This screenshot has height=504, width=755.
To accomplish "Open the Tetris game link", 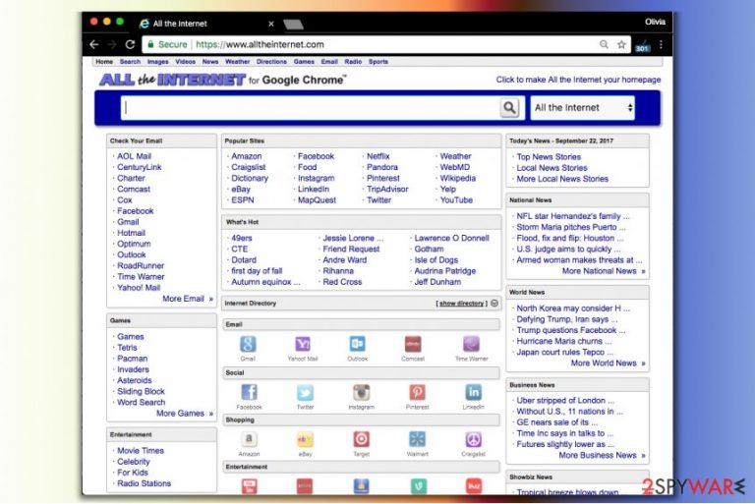I will point(127,348).
